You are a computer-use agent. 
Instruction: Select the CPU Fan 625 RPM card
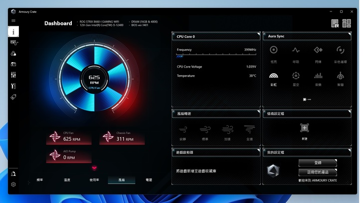(x=69, y=137)
